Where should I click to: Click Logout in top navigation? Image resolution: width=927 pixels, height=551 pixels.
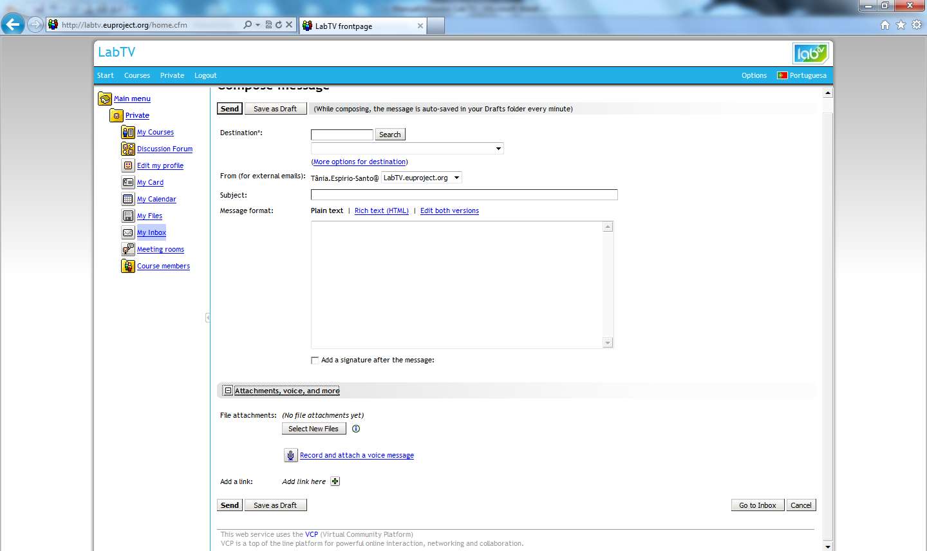point(205,75)
